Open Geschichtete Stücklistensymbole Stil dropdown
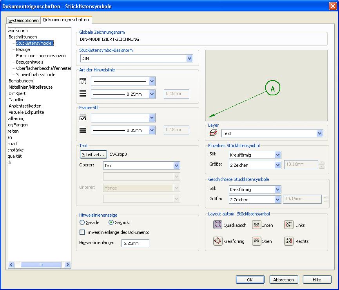The image size is (339, 290). pos(277,190)
